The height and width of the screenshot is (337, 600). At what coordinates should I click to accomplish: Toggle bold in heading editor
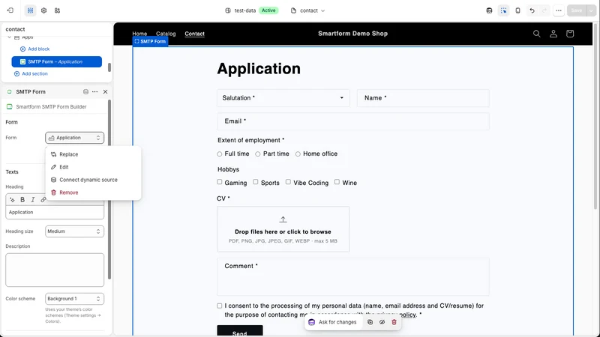pyautogui.click(x=22, y=199)
